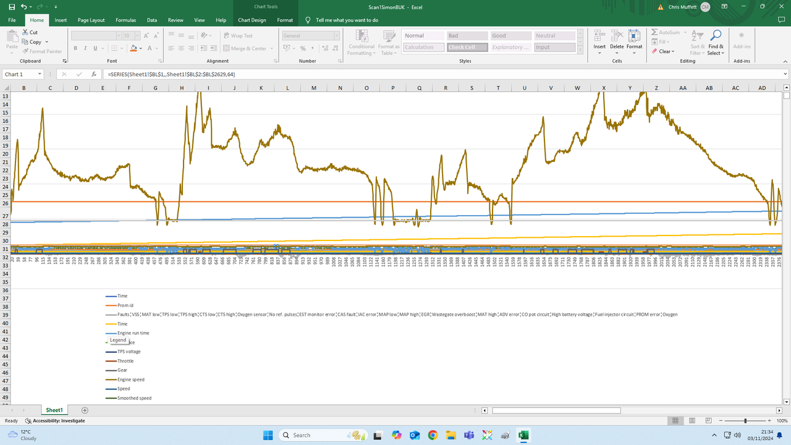Click the Format cells icon

pos(634,35)
